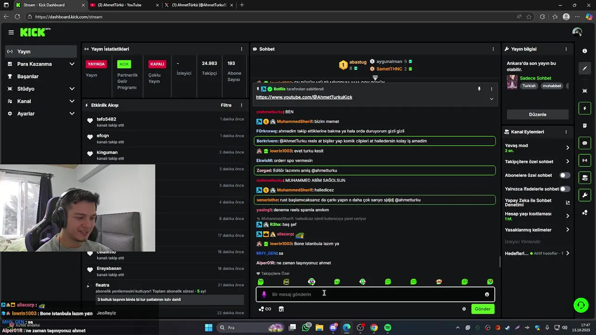The width and height of the screenshot is (596, 335).
Task: Insert the first green emote in emote row
Action: coord(261,281)
